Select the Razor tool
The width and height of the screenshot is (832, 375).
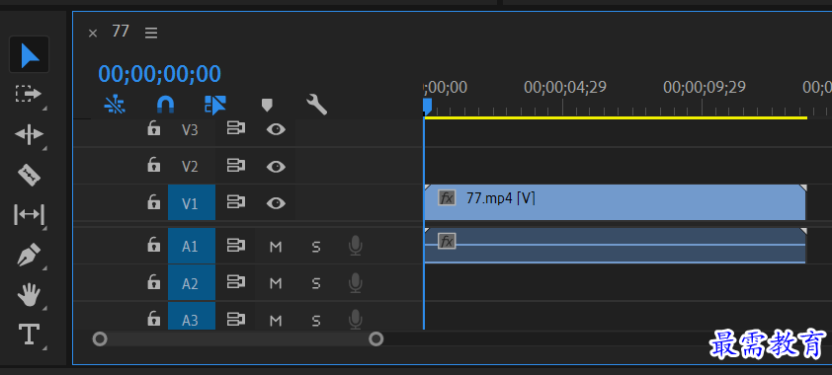click(x=29, y=175)
